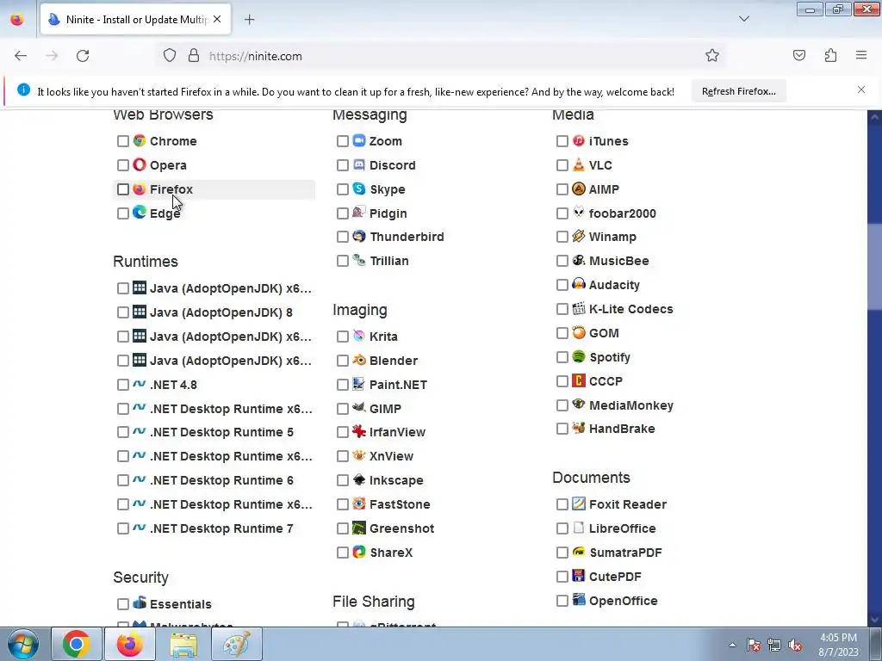Click the Opera logo icon
The height and width of the screenshot is (661, 882).
[x=140, y=164]
